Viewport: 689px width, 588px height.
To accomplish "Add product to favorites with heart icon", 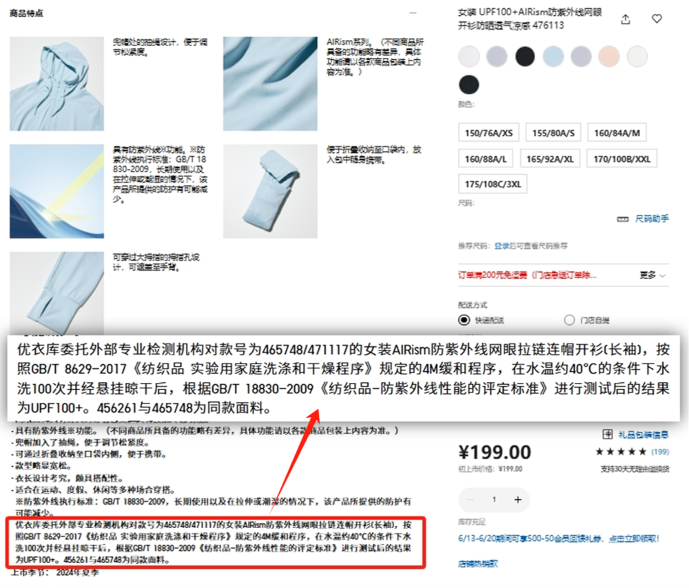I will pyautogui.click(x=657, y=19).
